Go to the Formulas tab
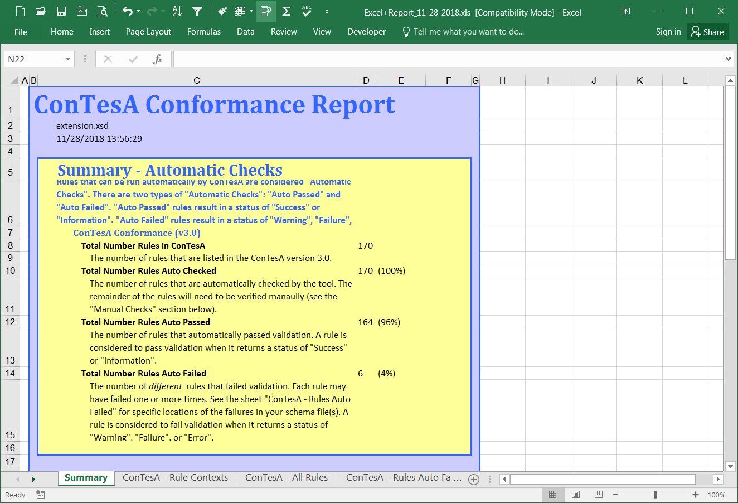 (204, 32)
